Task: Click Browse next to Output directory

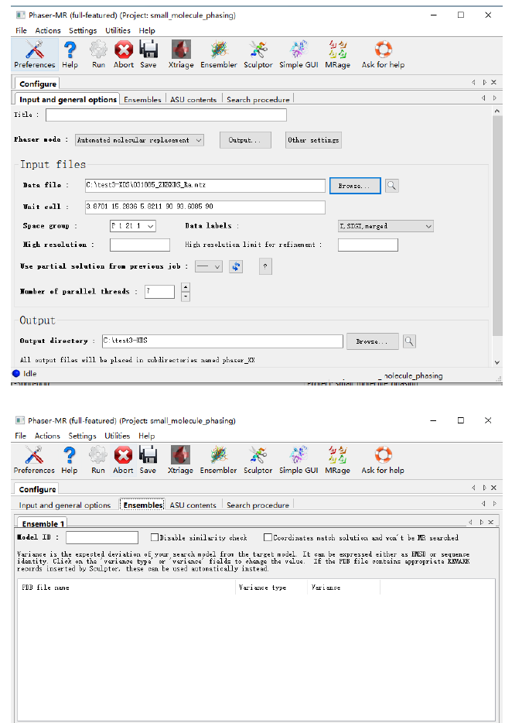Action: tap(372, 341)
